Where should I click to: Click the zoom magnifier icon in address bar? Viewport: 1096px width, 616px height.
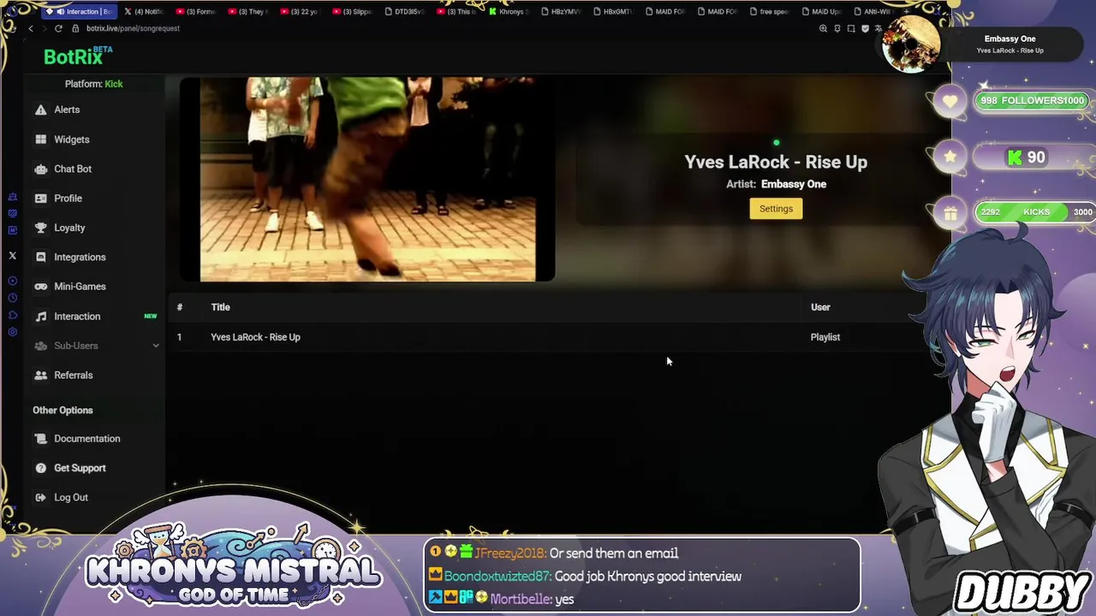[x=823, y=28]
